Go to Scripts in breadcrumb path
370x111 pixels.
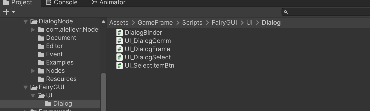(x=192, y=23)
